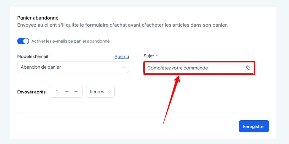Screen dimensions: 289x144
Task: Click the section description text under the heading
Action: (x=122, y=25)
